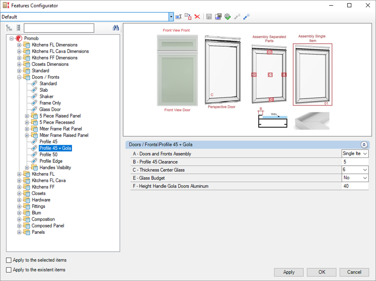Click the blue arrow export icon

pos(246,17)
